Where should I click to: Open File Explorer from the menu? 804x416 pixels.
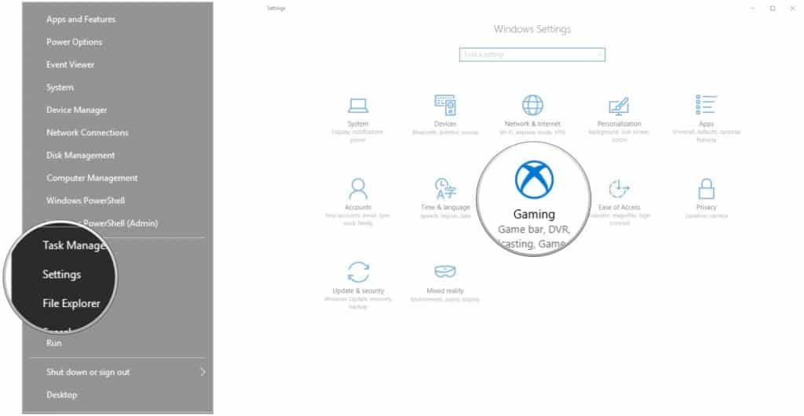[71, 303]
